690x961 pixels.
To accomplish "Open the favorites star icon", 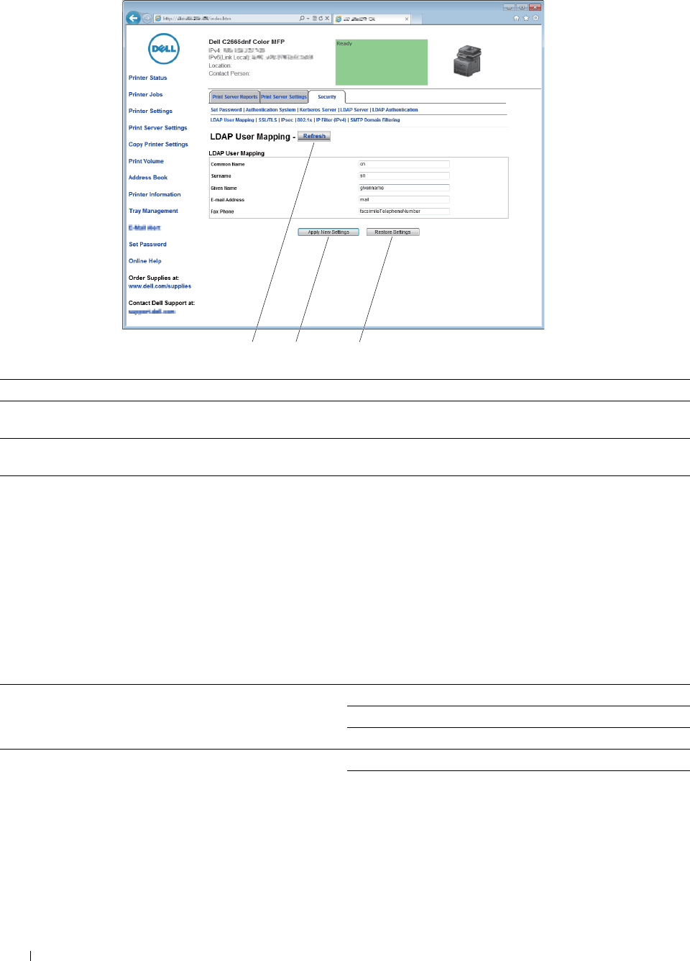I will [525, 18].
